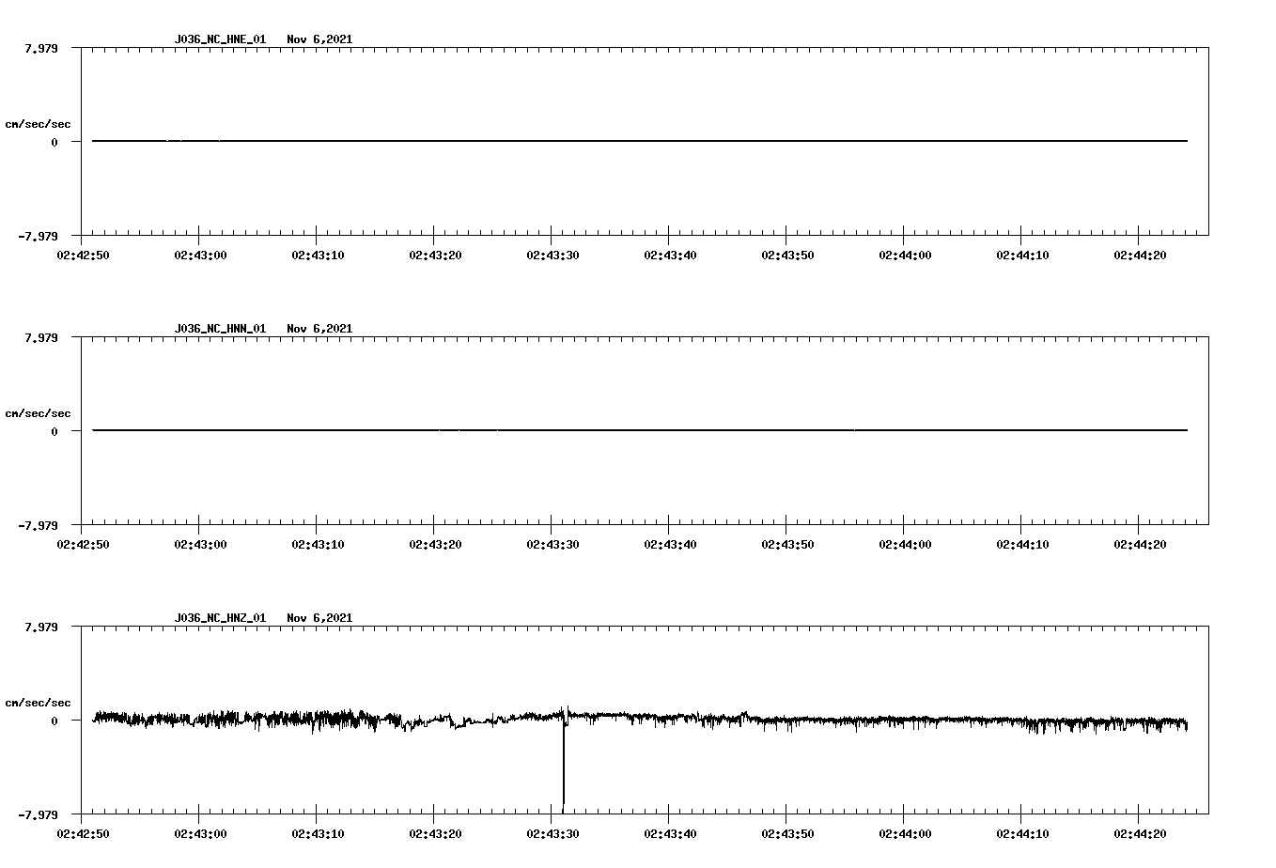Pick the 02:43:40 tick label on the HNN plot
Viewport: 1276px width, 868px height.
pos(669,544)
